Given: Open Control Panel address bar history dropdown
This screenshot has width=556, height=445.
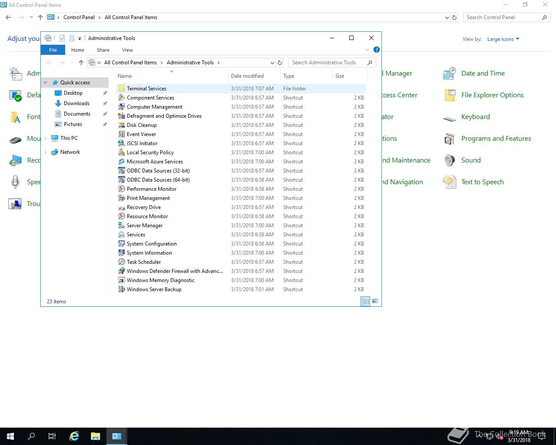Looking at the screenshot, I should [447, 17].
